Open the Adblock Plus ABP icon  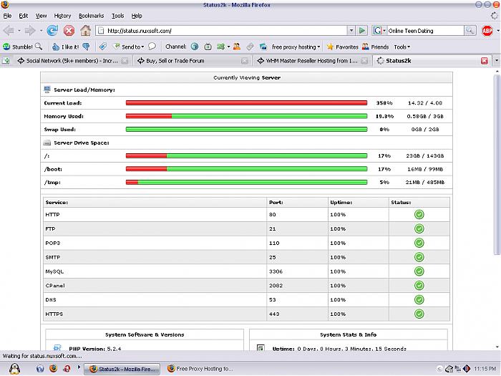[x=488, y=30]
